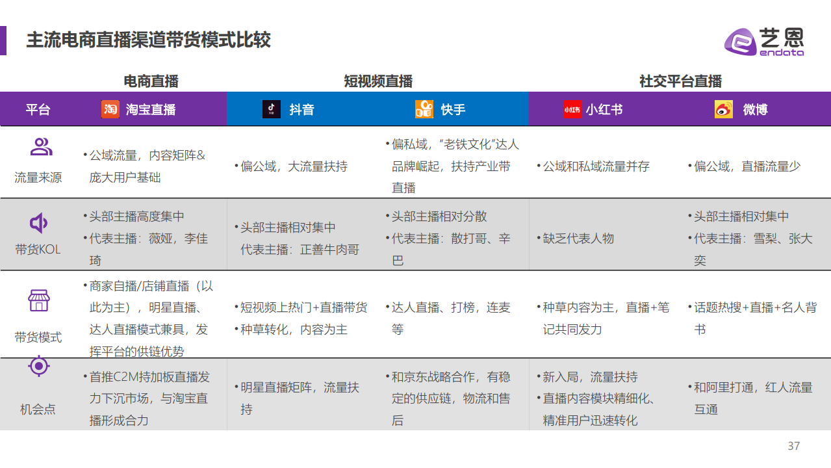
Task: Click the cell starting 商家自播/店铺直播
Action: pyautogui.click(x=147, y=318)
